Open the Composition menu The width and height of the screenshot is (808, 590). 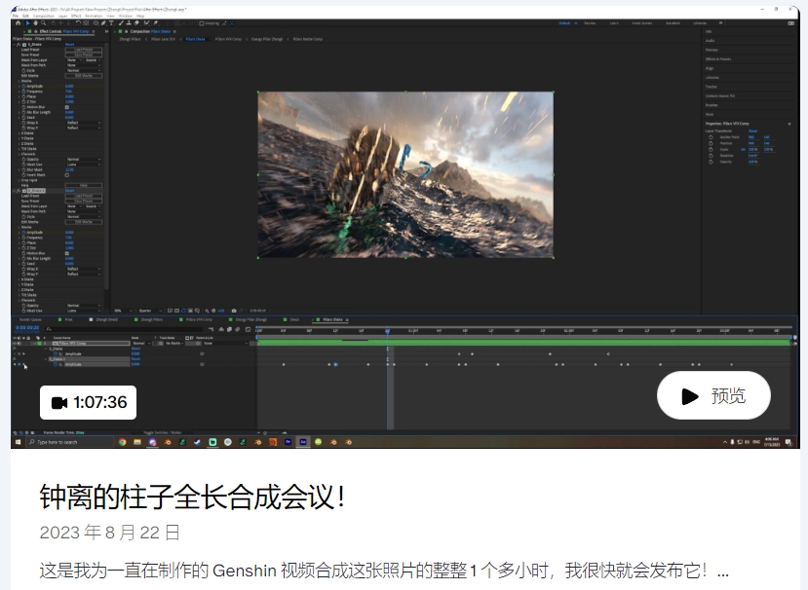(44, 16)
